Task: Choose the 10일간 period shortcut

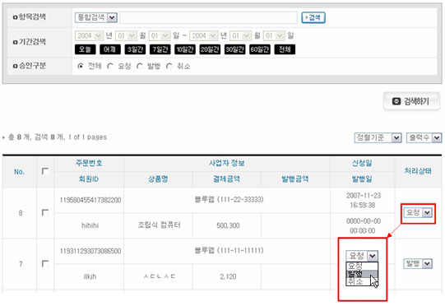Action: click(185, 49)
